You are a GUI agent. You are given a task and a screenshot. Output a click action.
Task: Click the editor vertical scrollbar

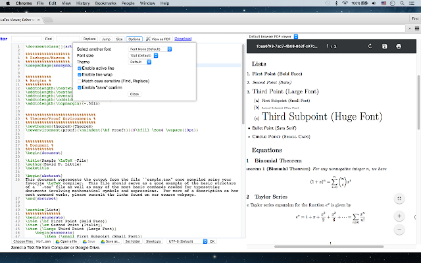tap(243, 84)
